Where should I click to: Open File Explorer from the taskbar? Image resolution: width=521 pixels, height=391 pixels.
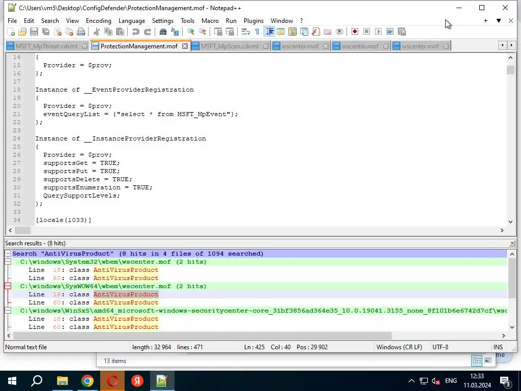(62, 381)
